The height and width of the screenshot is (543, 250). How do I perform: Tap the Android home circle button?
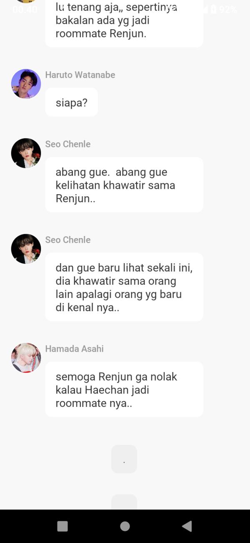(125, 526)
